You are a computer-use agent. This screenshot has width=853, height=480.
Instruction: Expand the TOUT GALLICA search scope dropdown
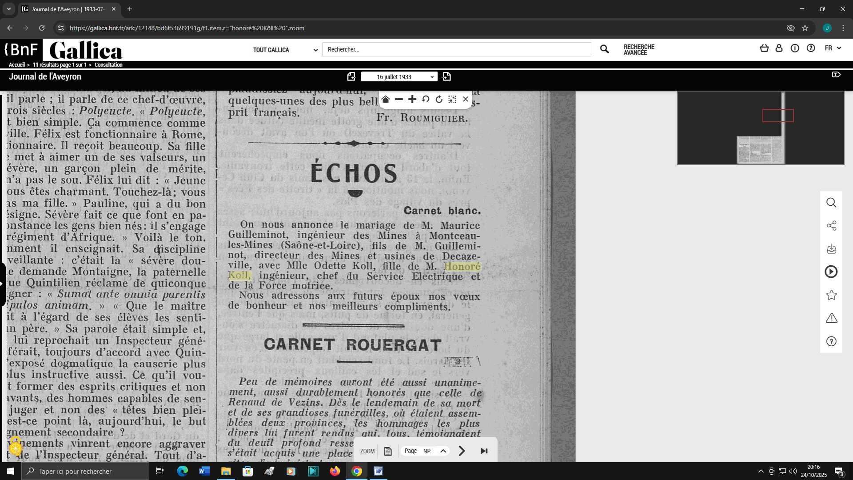tap(285, 50)
